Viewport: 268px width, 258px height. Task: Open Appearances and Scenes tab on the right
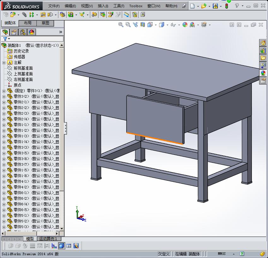[x=263, y=73]
